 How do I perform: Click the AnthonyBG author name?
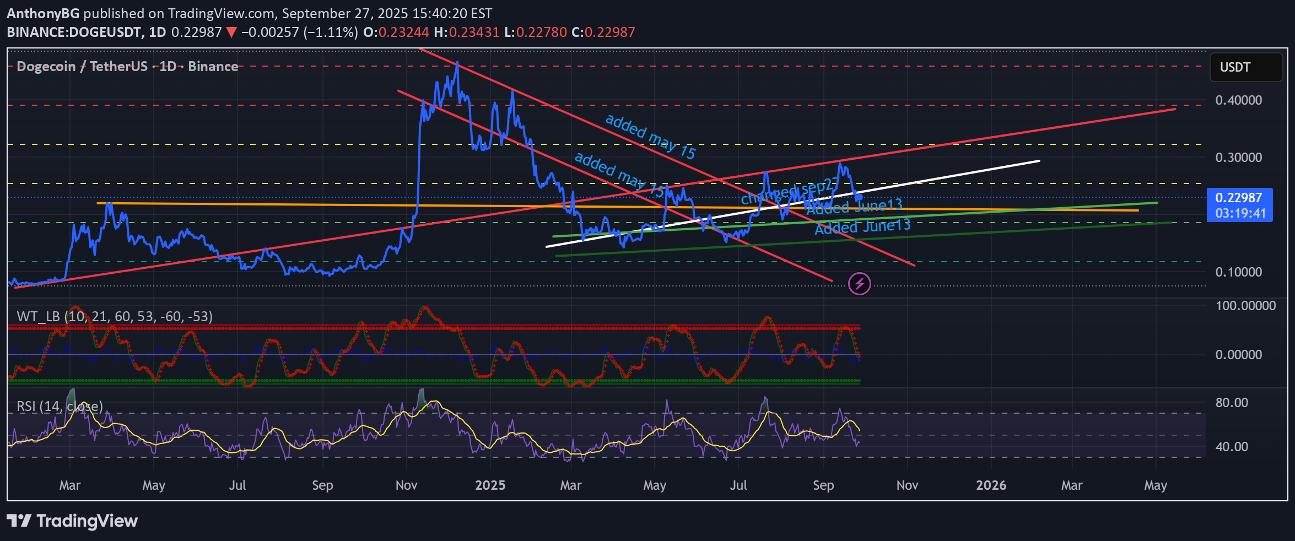point(43,13)
